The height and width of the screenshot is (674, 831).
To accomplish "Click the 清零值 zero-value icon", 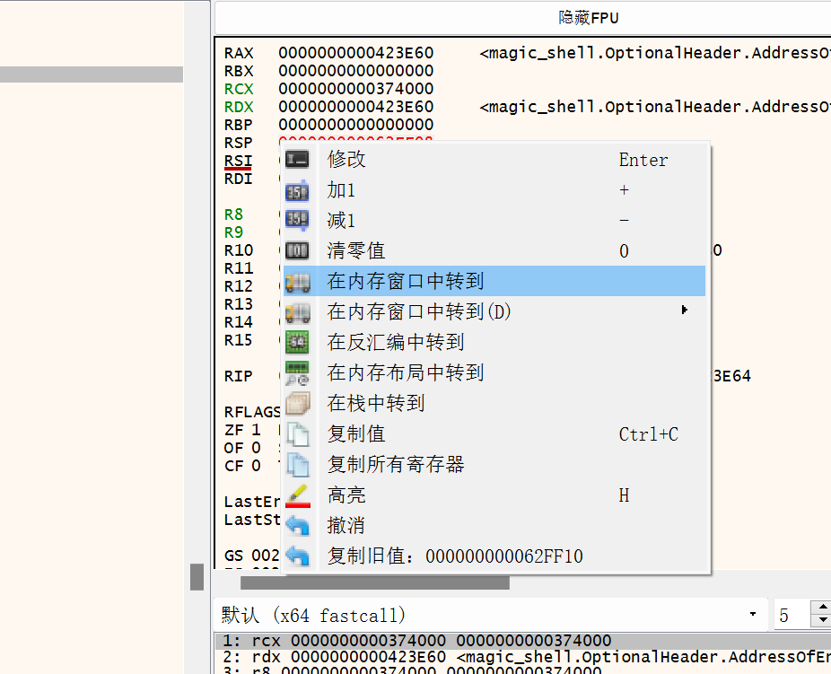I will click(x=297, y=250).
